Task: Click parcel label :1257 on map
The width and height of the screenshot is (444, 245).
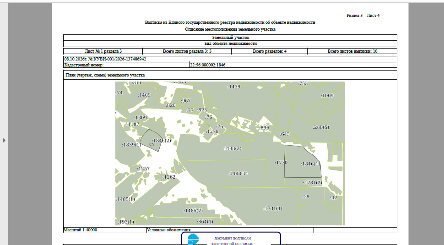Action: [143, 169]
